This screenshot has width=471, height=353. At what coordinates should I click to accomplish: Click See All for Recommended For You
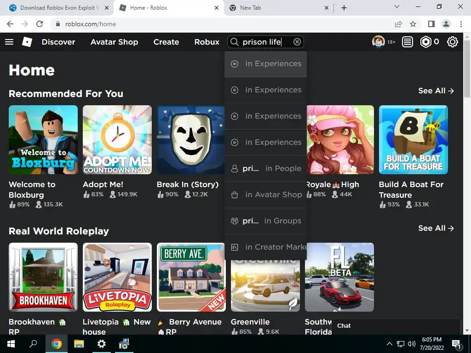click(436, 91)
